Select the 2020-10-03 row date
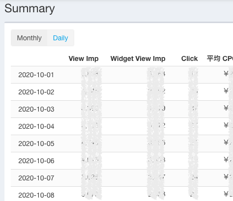 [x=36, y=109]
